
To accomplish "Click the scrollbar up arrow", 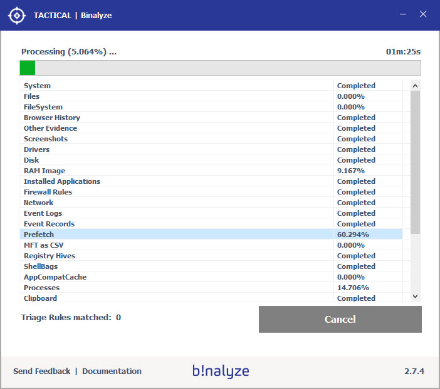I will (x=416, y=86).
